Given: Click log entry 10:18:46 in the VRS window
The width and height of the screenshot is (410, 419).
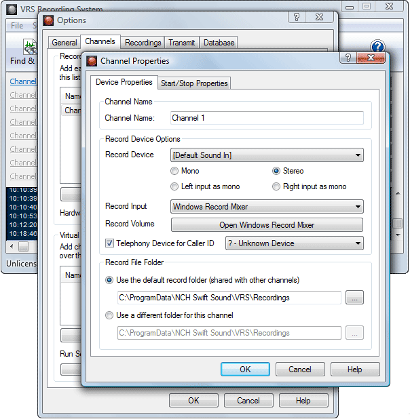Looking at the screenshot, I should tap(23, 233).
